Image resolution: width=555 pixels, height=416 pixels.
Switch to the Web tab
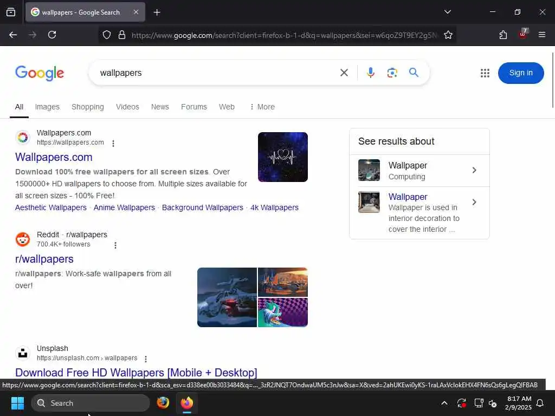tap(227, 107)
